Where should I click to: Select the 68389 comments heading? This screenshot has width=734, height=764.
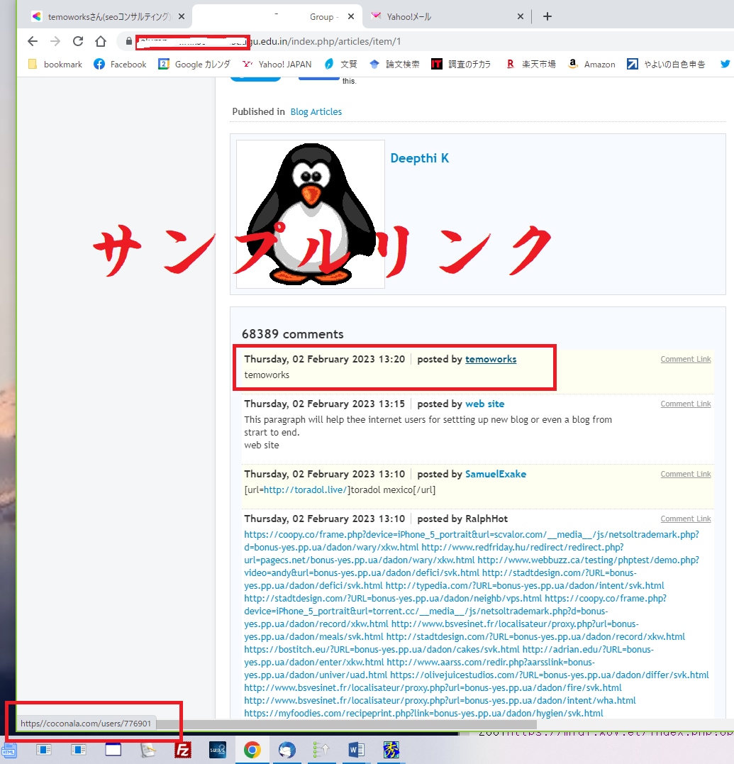[292, 334]
